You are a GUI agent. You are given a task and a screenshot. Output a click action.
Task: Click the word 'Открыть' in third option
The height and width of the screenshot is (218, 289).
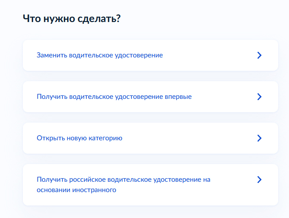tap(49, 138)
